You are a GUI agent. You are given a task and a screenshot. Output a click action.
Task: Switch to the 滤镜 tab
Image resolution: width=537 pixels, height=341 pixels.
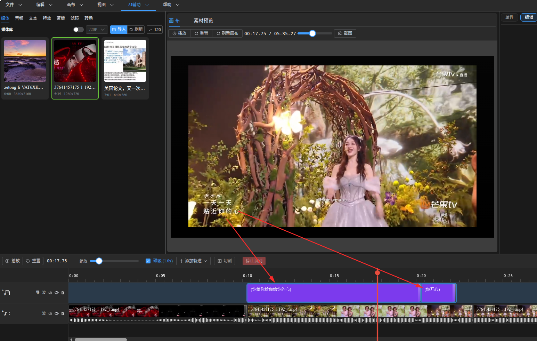(75, 18)
